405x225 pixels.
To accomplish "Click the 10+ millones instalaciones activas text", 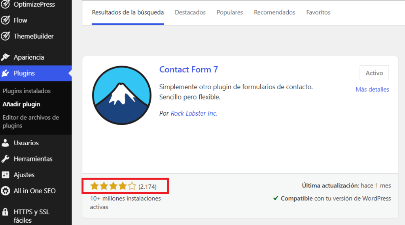I will coord(125,202).
